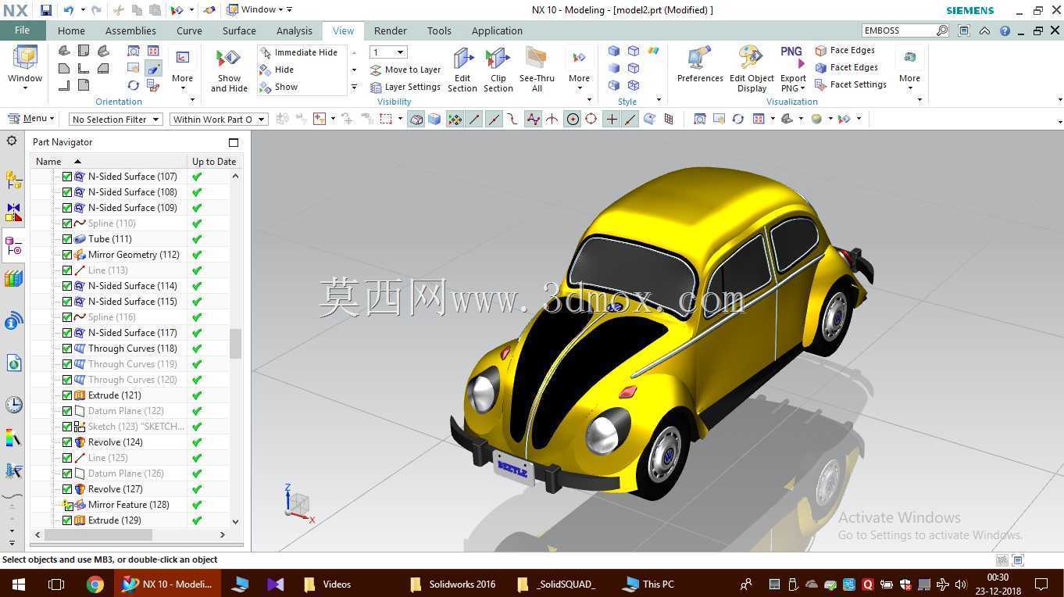The width and height of the screenshot is (1064, 597).
Task: Enable Face Edges display
Action: [x=844, y=50]
